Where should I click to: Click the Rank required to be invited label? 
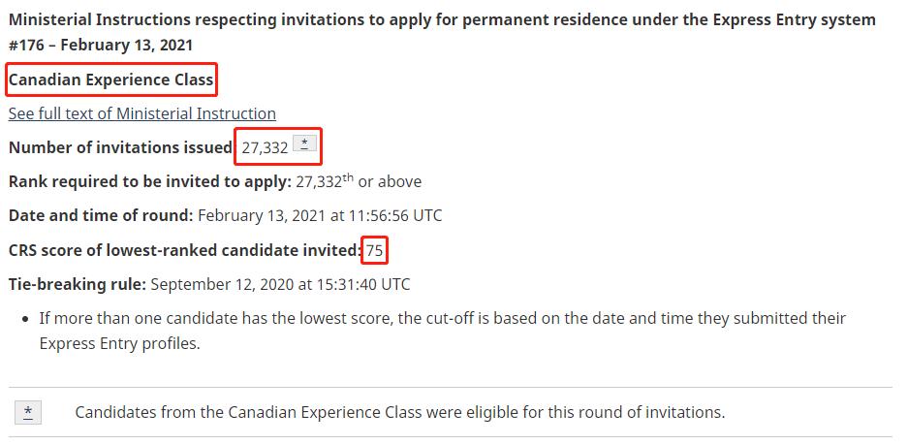149,181
